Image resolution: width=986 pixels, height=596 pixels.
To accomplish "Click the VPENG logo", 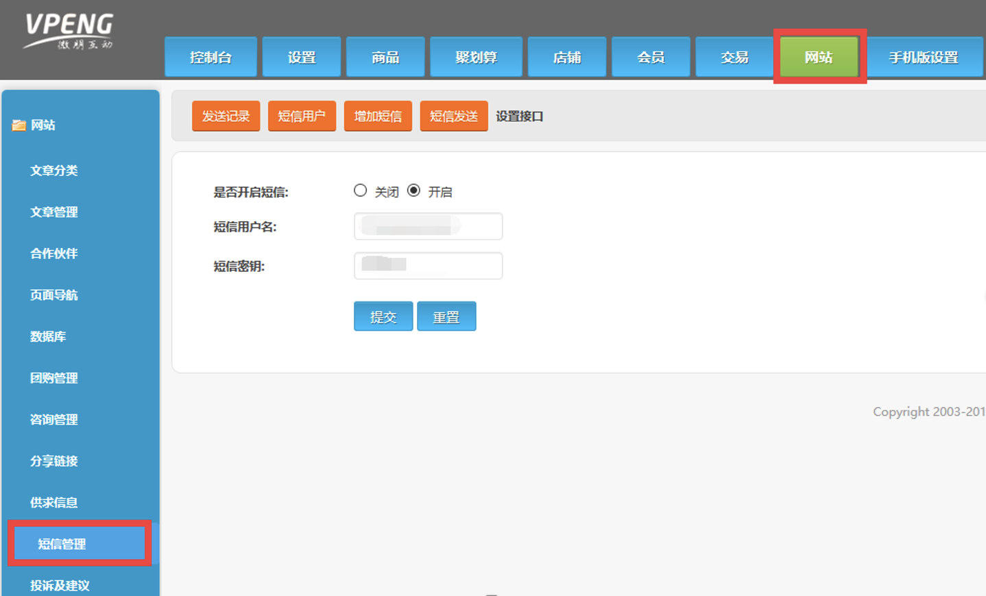I will point(69,32).
